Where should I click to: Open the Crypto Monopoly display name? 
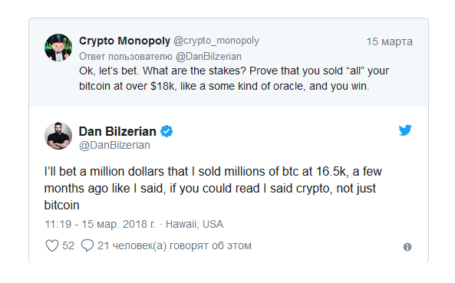124,41
